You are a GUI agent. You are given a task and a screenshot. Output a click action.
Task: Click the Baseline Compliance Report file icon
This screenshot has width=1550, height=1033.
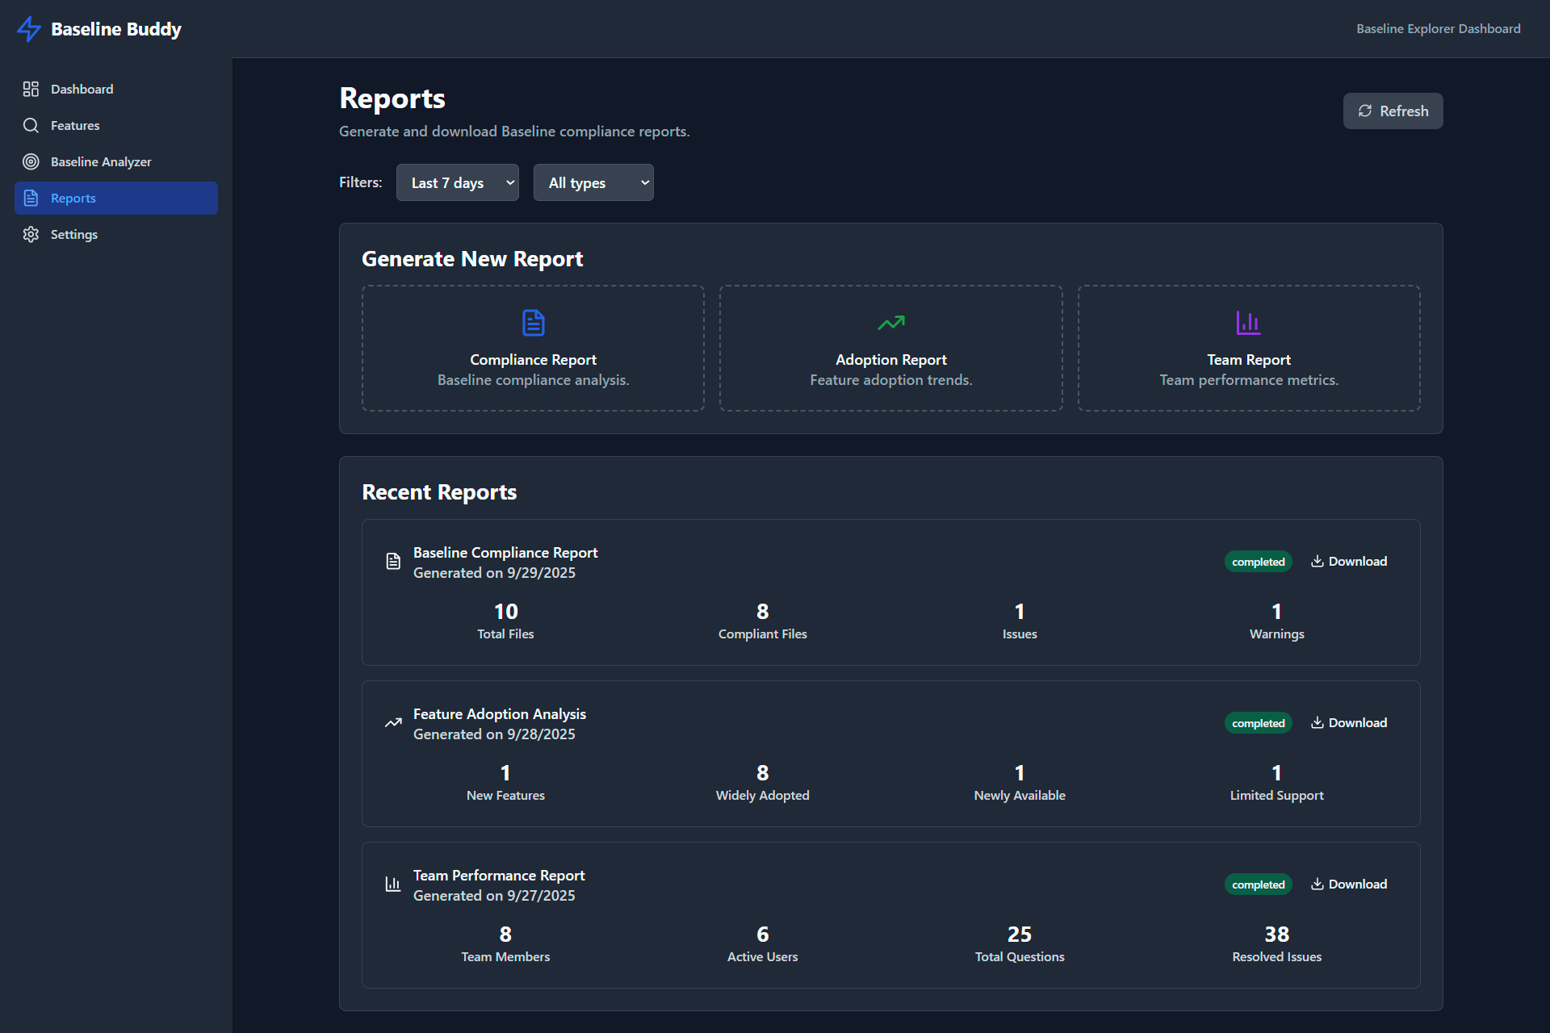(x=393, y=561)
